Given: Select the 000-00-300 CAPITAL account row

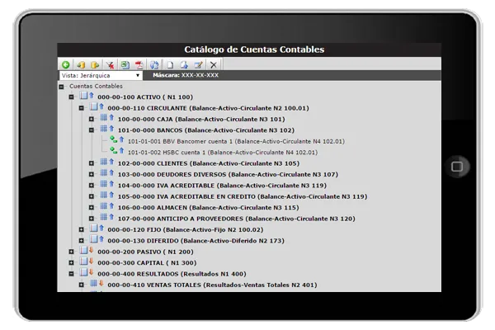Looking at the screenshot, I should pyautogui.click(x=147, y=263).
